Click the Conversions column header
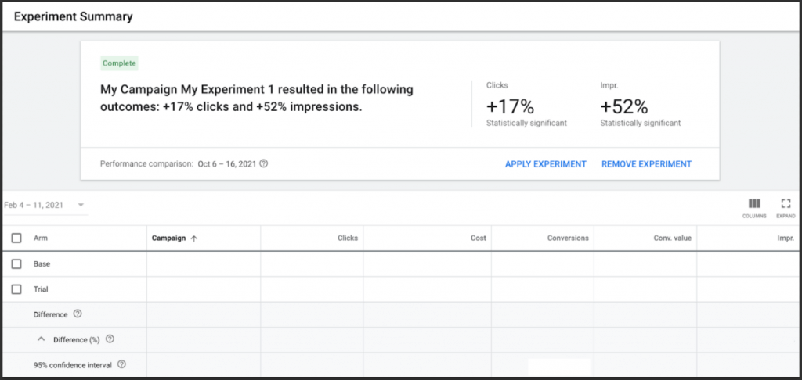The width and height of the screenshot is (802, 380). click(x=568, y=238)
